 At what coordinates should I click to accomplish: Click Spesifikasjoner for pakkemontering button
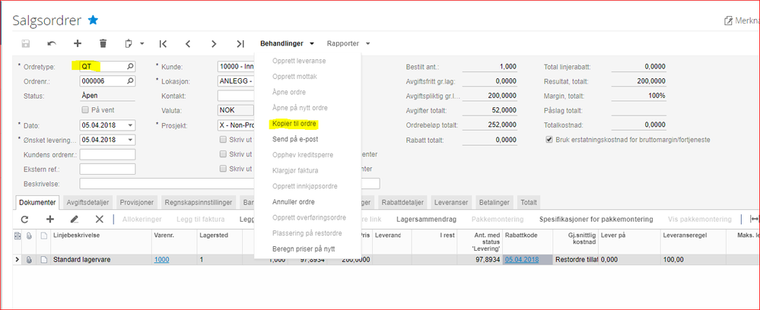coord(596,220)
